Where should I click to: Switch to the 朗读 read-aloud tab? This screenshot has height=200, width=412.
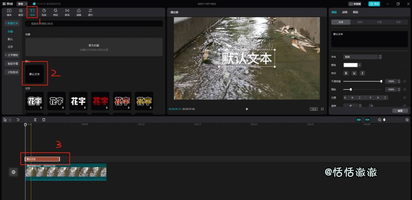pyautogui.click(x=356, y=12)
